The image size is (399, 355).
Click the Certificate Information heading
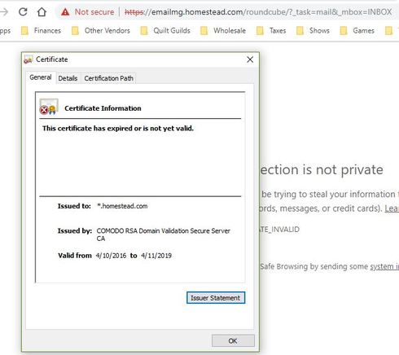tap(103, 108)
